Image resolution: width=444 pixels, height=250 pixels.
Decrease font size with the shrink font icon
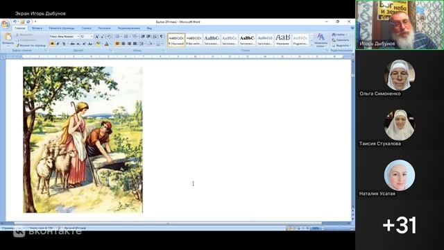(103, 37)
